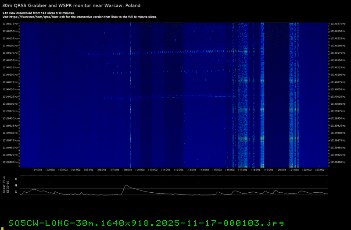Click the 21:00z time axis marker
The width and height of the screenshot is (351, 230).
pos(295,170)
